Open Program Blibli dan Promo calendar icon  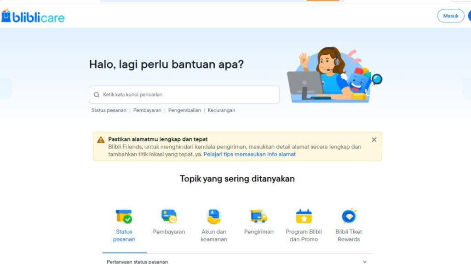pyautogui.click(x=304, y=217)
